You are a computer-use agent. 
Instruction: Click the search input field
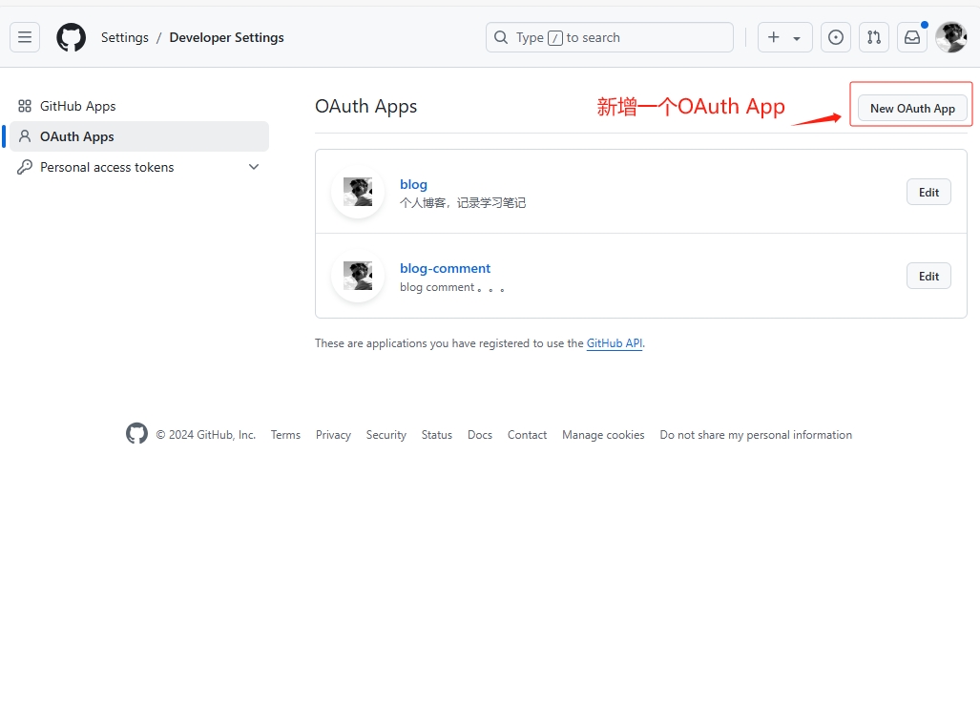[x=610, y=37]
